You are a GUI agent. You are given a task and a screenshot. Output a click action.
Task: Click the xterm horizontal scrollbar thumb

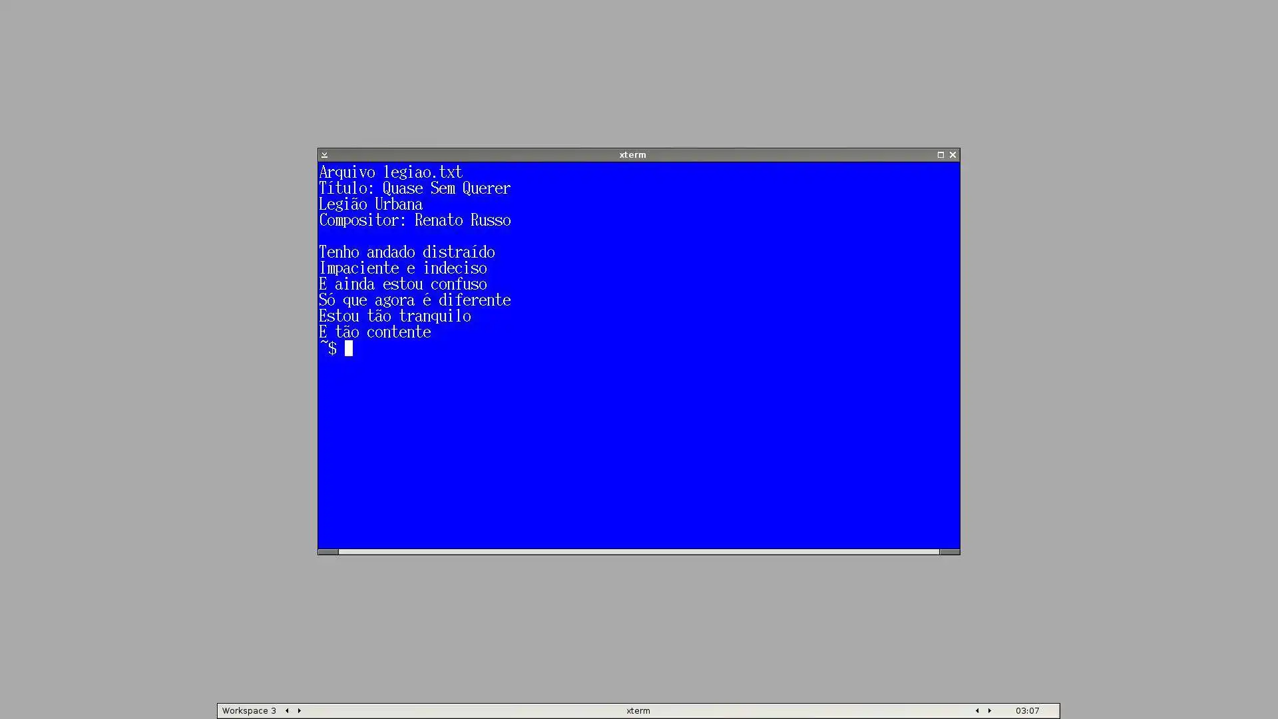point(638,552)
